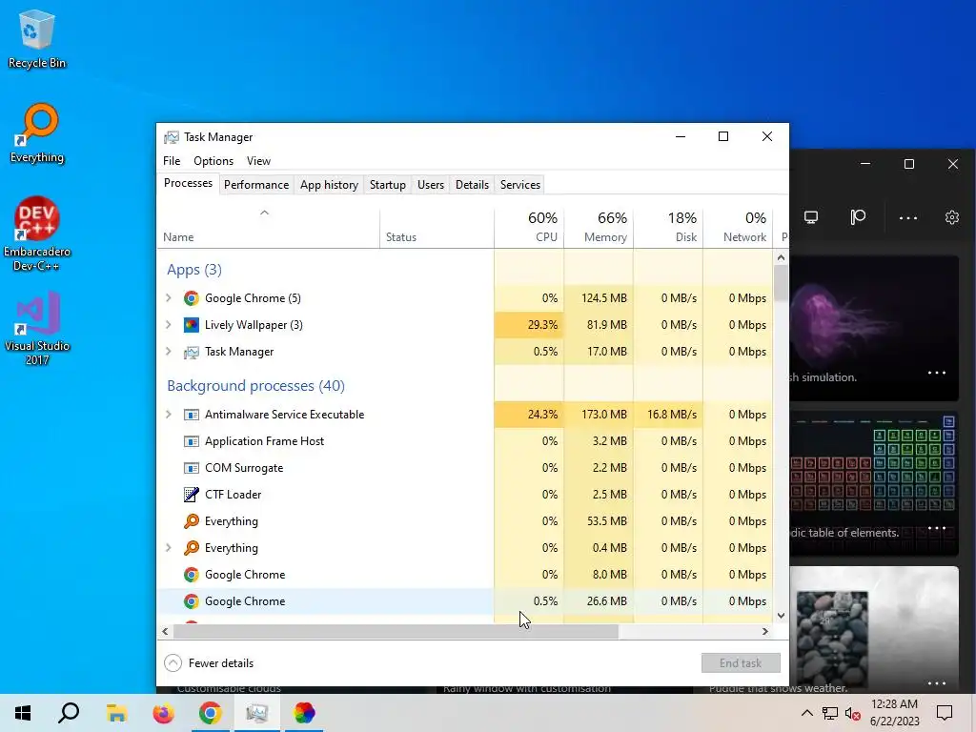
Task: Open the Lively toolbar three-dots menu
Action: pyautogui.click(x=908, y=218)
